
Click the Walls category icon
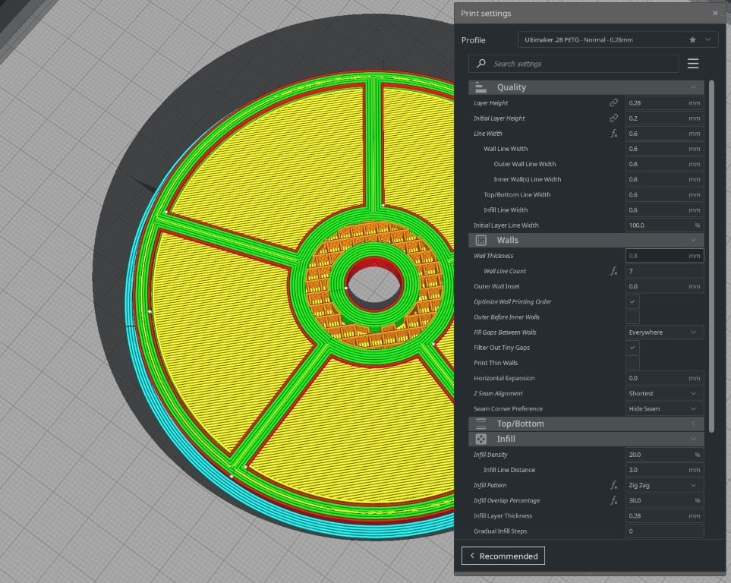[481, 240]
